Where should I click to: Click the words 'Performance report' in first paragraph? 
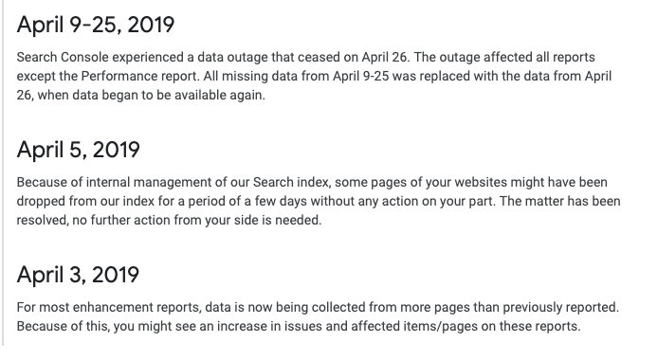140,76
